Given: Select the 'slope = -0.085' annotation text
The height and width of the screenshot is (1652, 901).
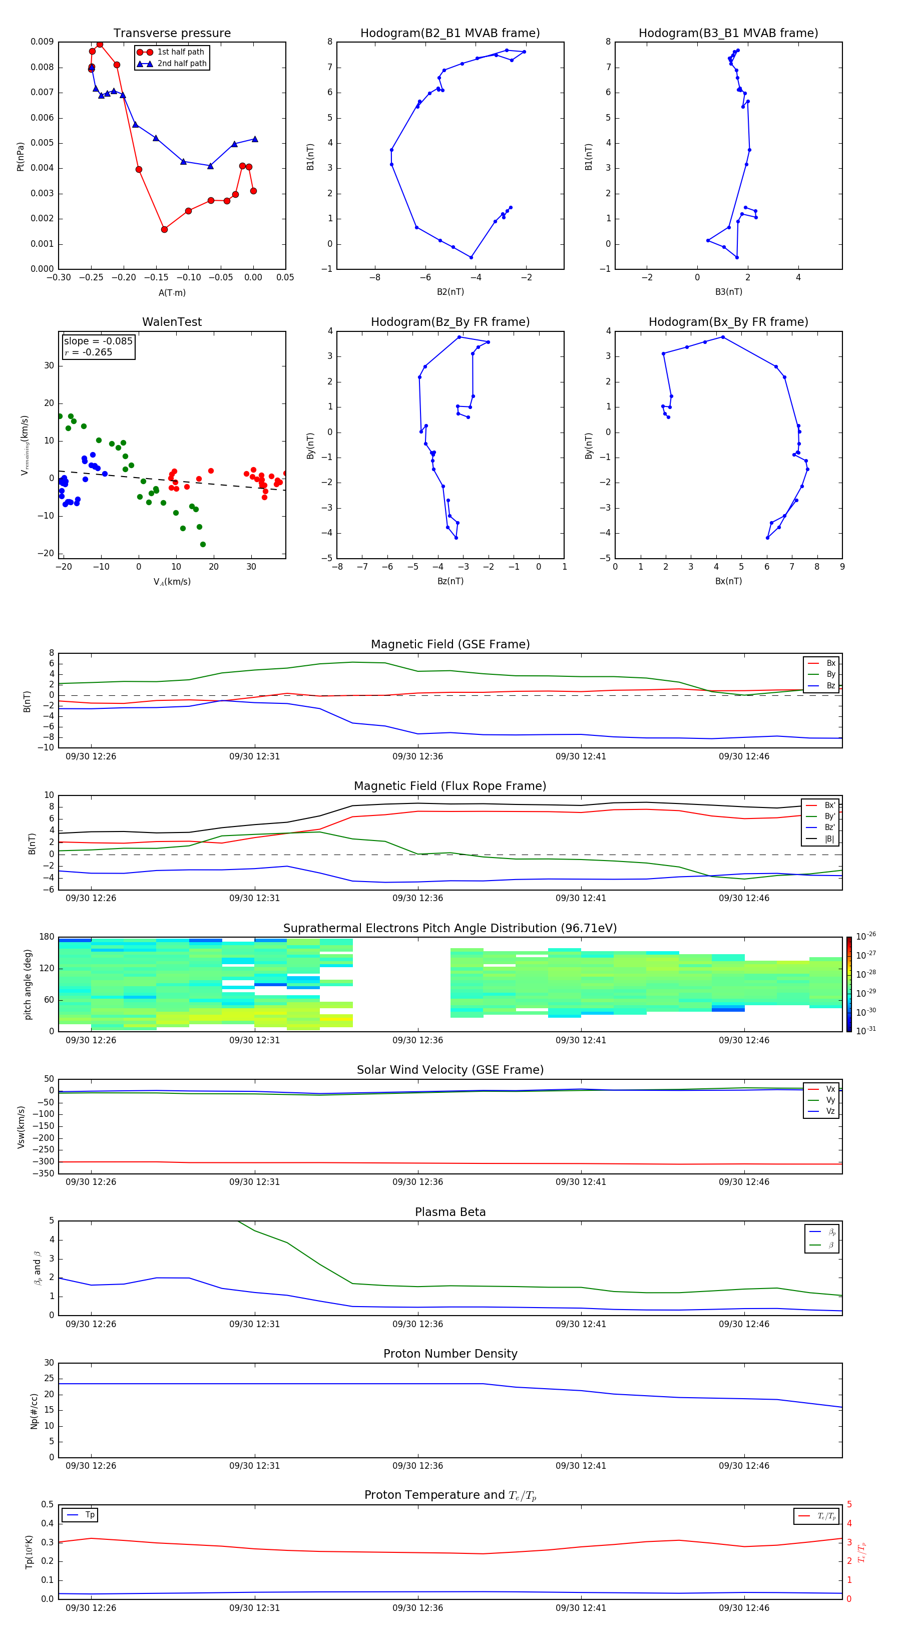Looking at the screenshot, I should pos(98,341).
